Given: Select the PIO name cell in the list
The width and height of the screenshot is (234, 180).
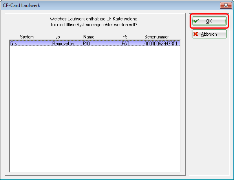Looking at the screenshot, I should pos(86,44).
